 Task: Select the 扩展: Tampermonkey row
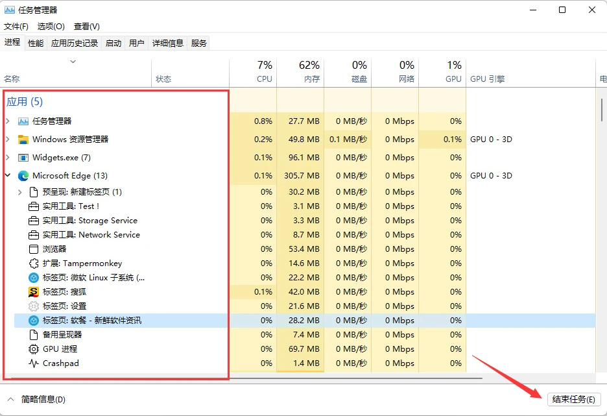coord(305,263)
